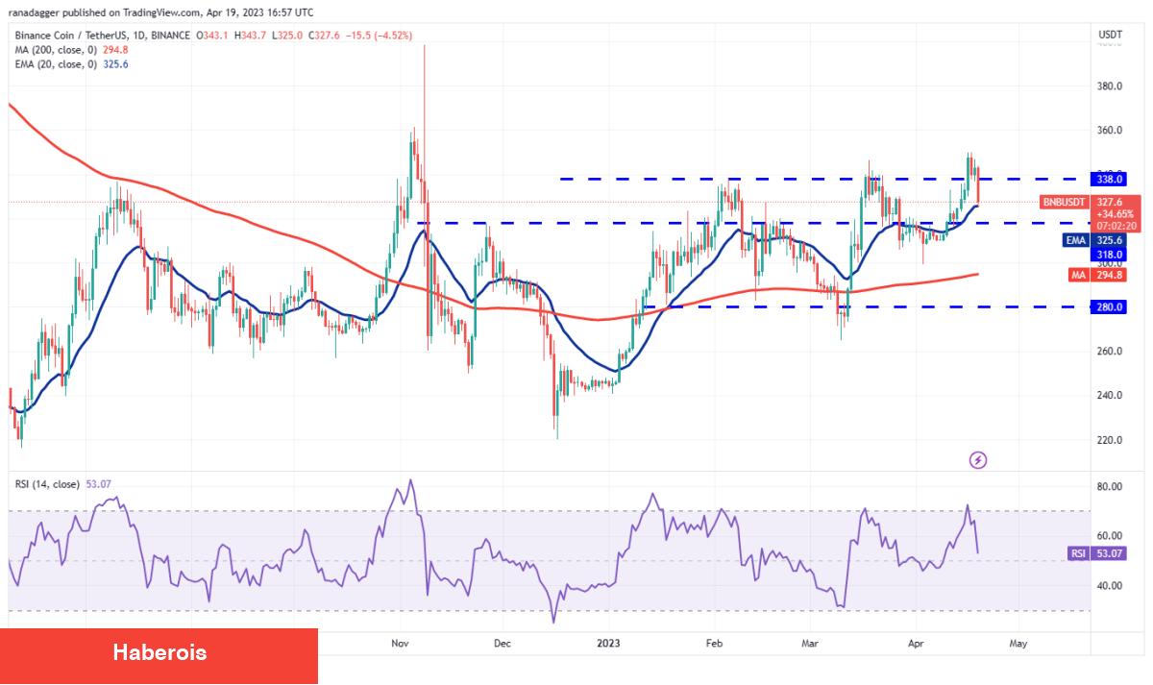Click the 260.0 price axis value
Image resolution: width=1153 pixels, height=685 pixels.
coord(1111,352)
